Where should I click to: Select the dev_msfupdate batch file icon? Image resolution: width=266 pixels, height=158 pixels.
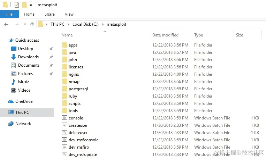(64, 154)
